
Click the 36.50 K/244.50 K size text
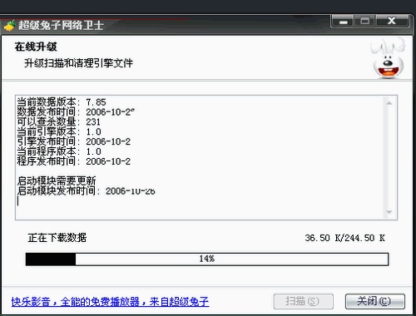point(344,238)
